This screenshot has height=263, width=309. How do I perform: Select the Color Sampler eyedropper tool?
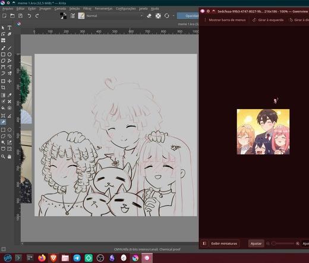pos(10,95)
